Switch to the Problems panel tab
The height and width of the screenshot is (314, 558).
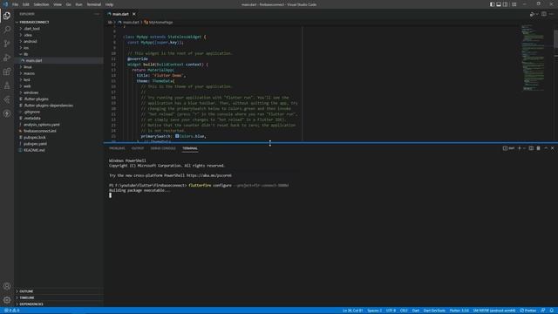pos(117,148)
